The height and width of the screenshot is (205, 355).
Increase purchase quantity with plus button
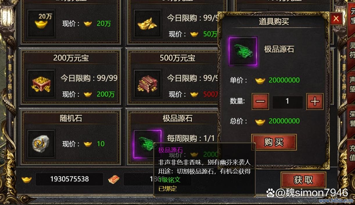pos(315,101)
